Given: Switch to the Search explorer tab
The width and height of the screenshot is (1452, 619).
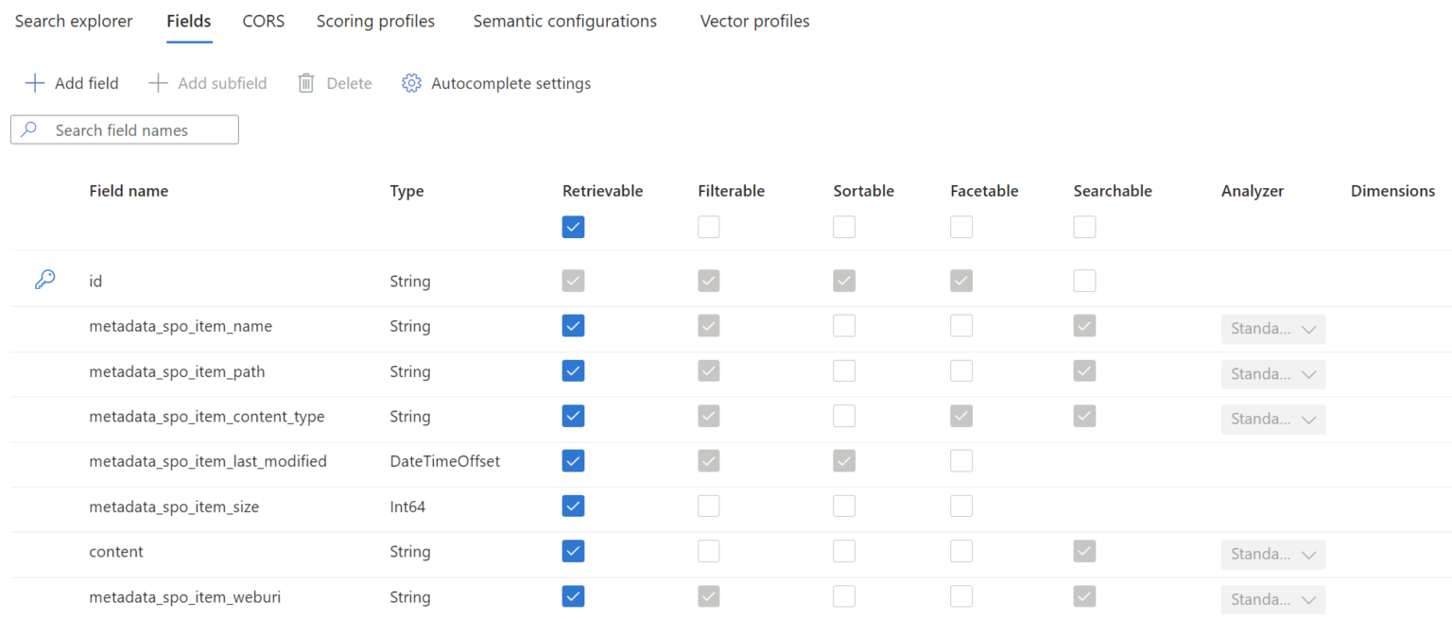Looking at the screenshot, I should tap(74, 21).
